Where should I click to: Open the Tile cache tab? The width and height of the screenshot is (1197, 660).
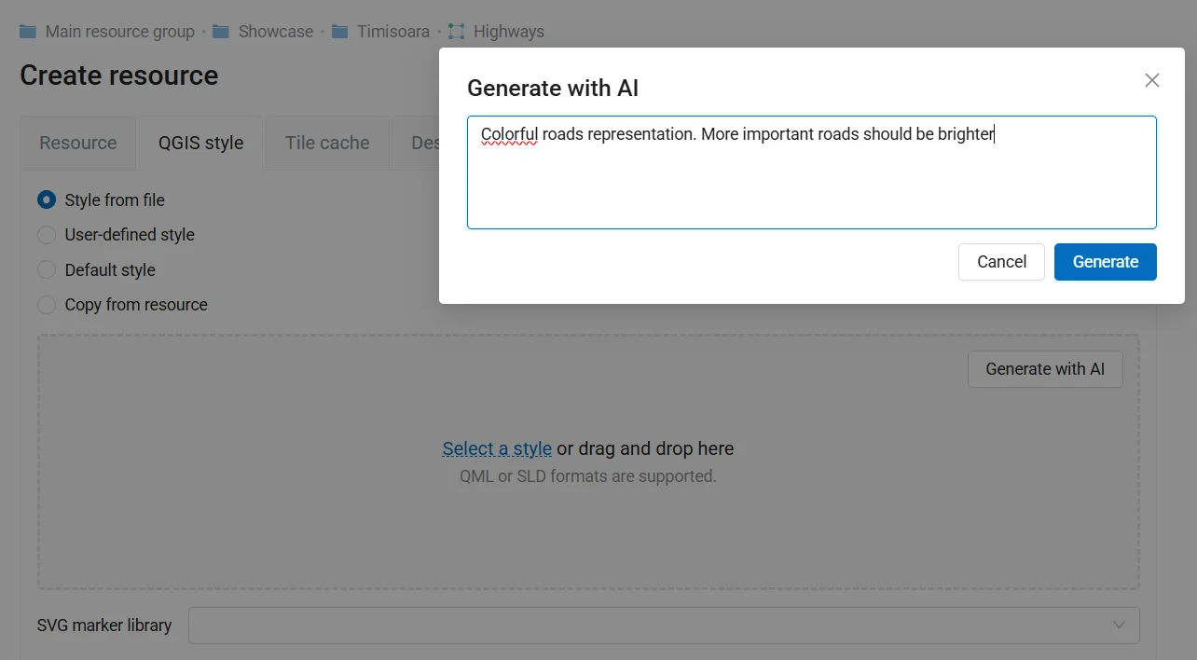click(x=327, y=143)
